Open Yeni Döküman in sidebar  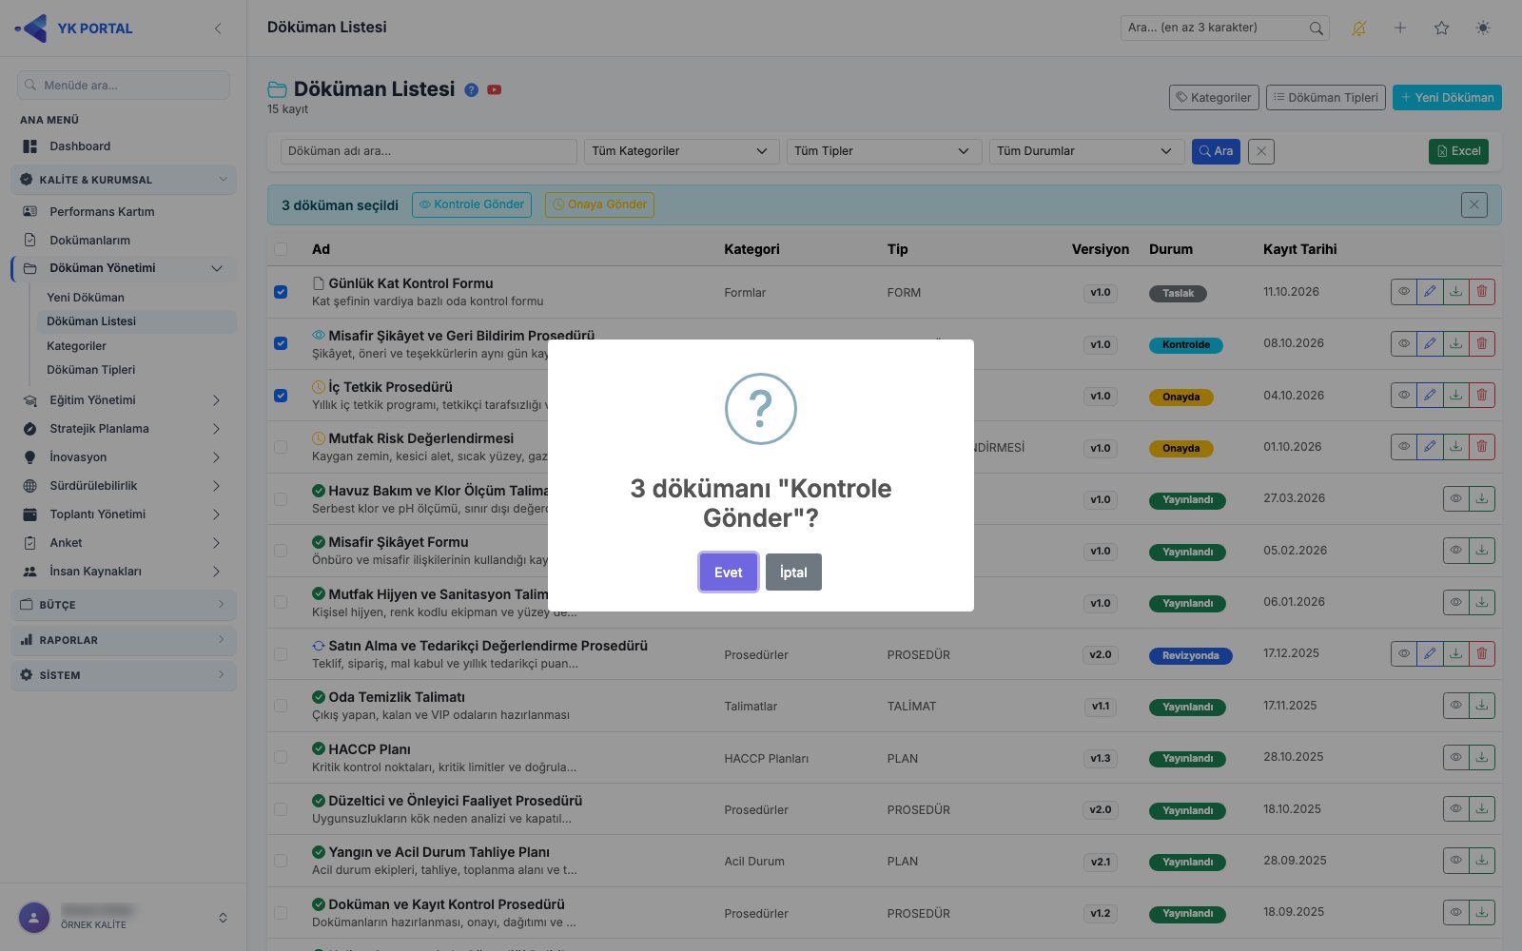86,298
